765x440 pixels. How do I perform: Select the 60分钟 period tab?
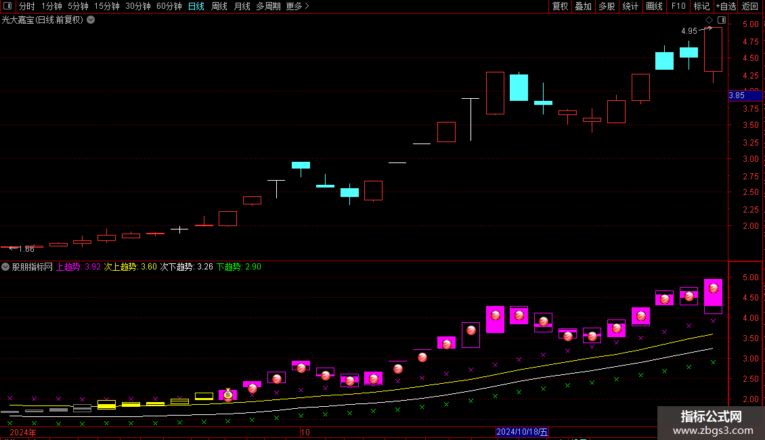(169, 6)
